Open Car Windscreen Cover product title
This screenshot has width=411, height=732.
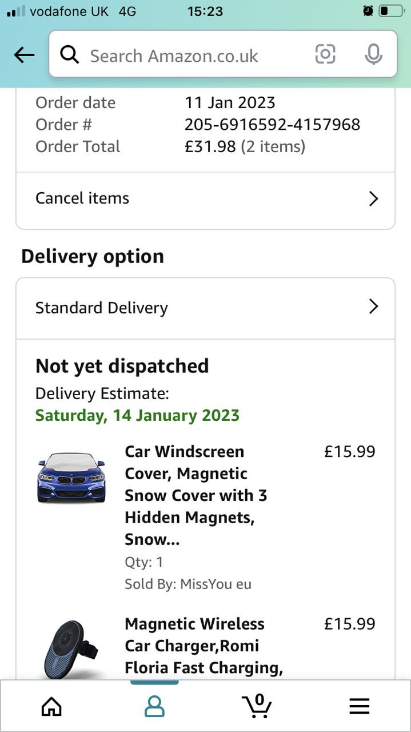point(195,495)
